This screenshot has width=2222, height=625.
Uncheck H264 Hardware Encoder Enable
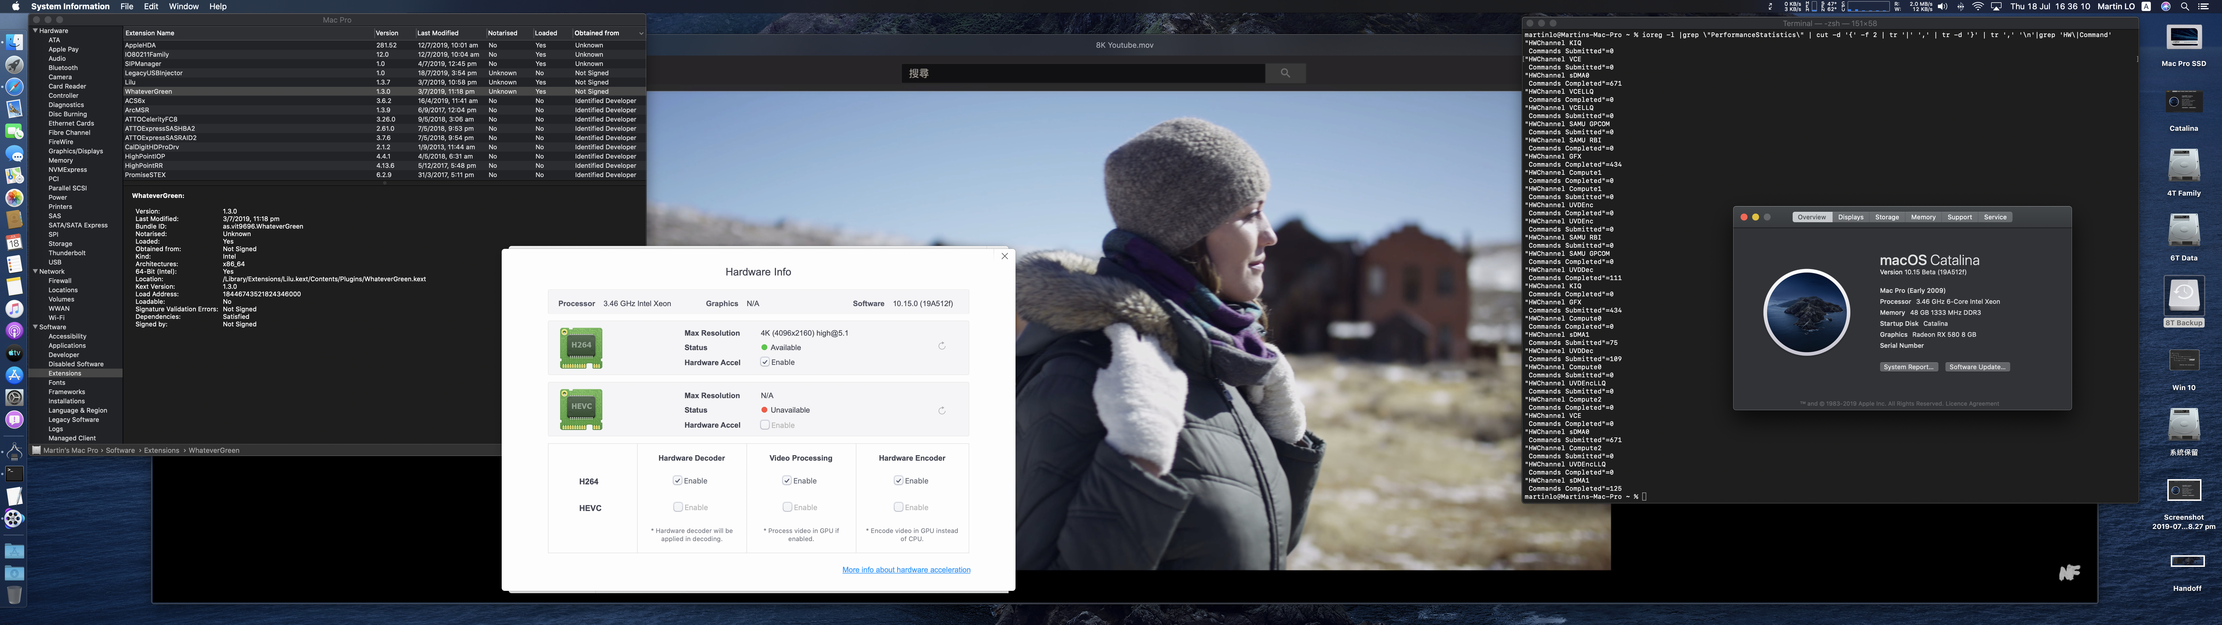(899, 481)
